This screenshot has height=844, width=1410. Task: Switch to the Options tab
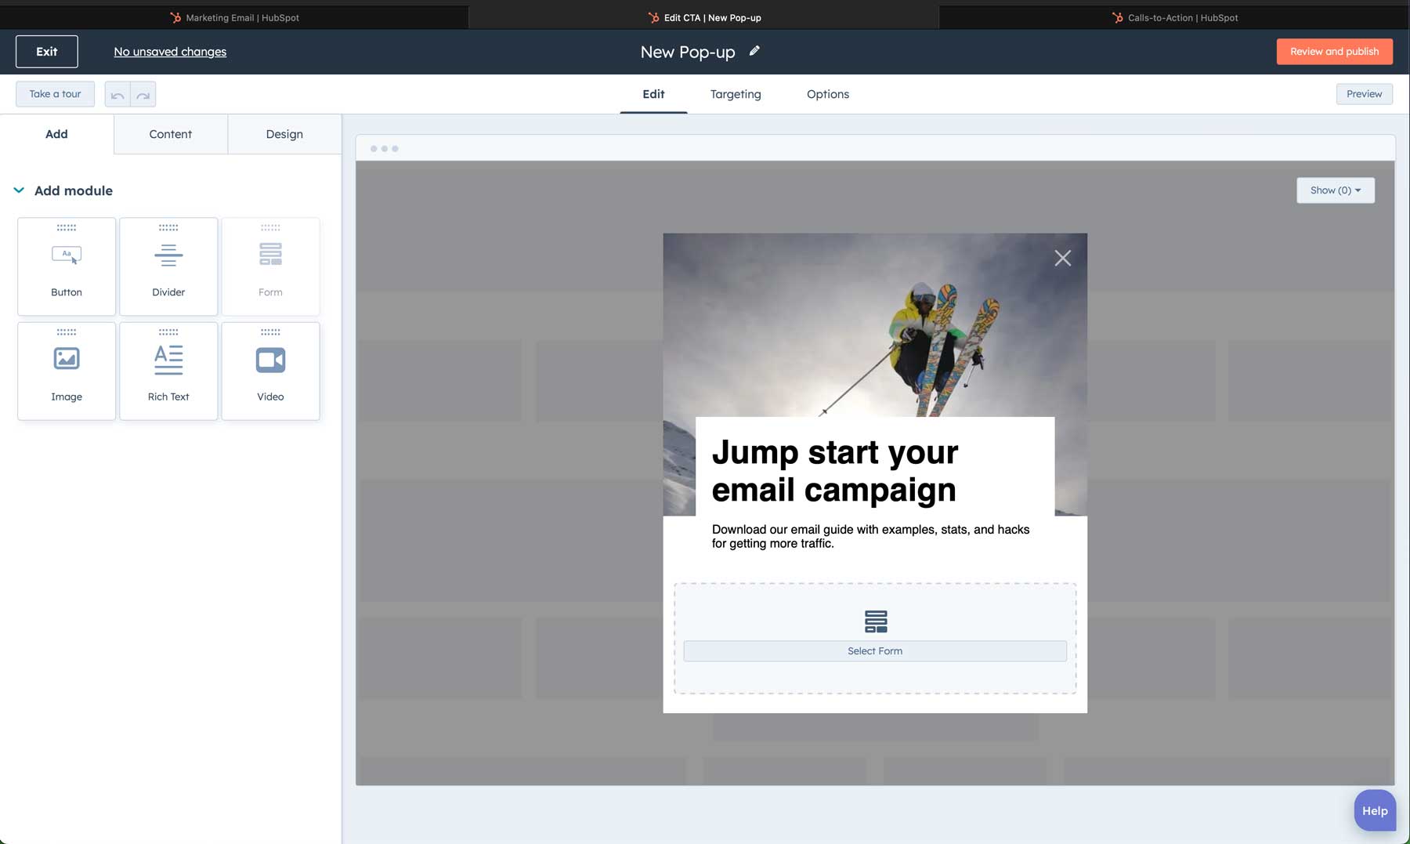coord(827,94)
